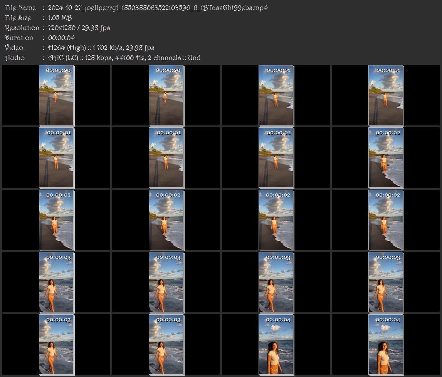Open row two's third thumbnail stamped 00:00:01
The height and width of the screenshot is (377, 442).
[276, 158]
